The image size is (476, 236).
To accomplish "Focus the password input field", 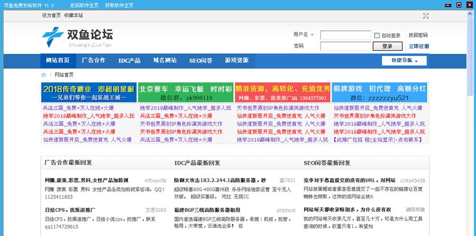I will [345, 46].
